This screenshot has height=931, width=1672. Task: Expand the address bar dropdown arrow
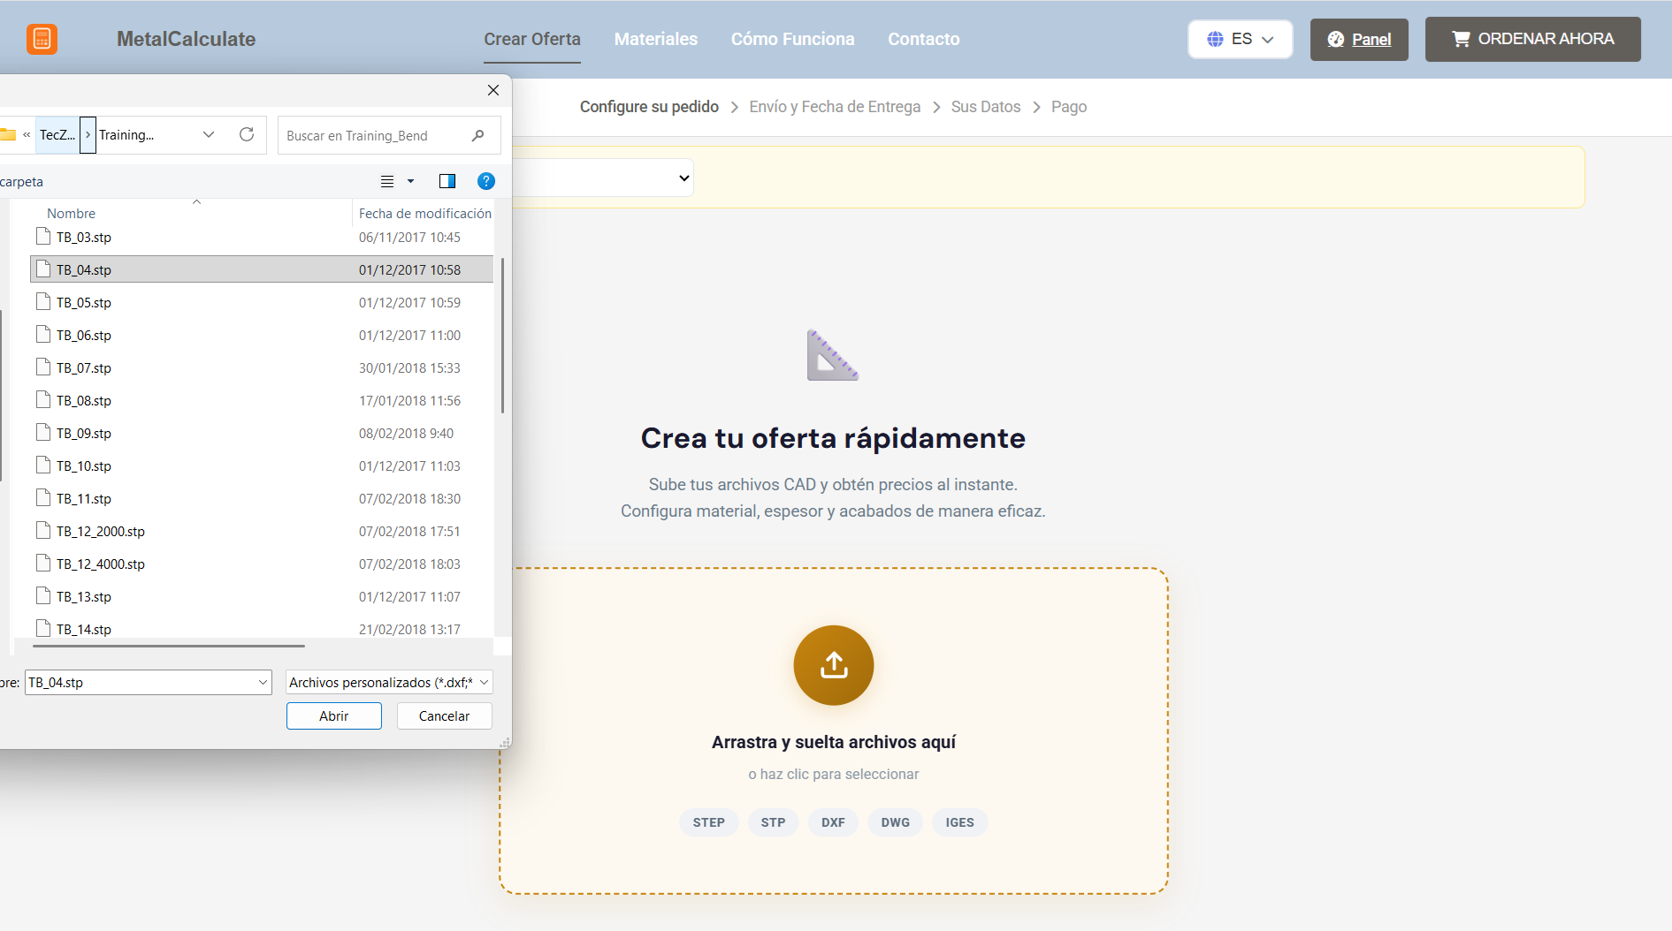208,134
